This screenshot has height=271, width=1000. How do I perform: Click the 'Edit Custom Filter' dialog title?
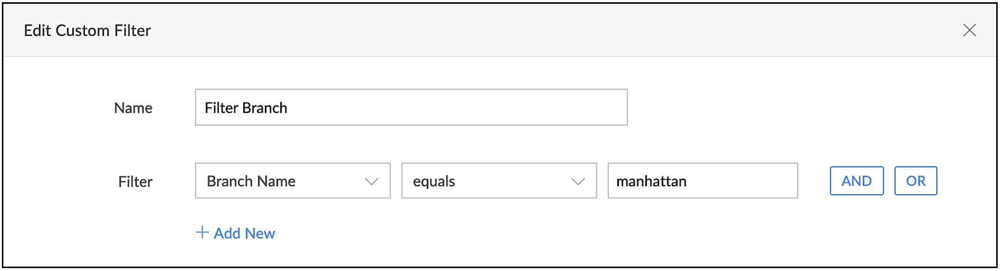87,31
